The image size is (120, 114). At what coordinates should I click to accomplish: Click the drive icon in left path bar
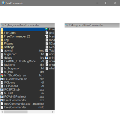tap(2, 25)
